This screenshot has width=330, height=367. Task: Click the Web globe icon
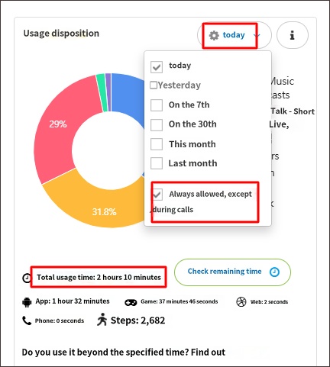(x=241, y=302)
